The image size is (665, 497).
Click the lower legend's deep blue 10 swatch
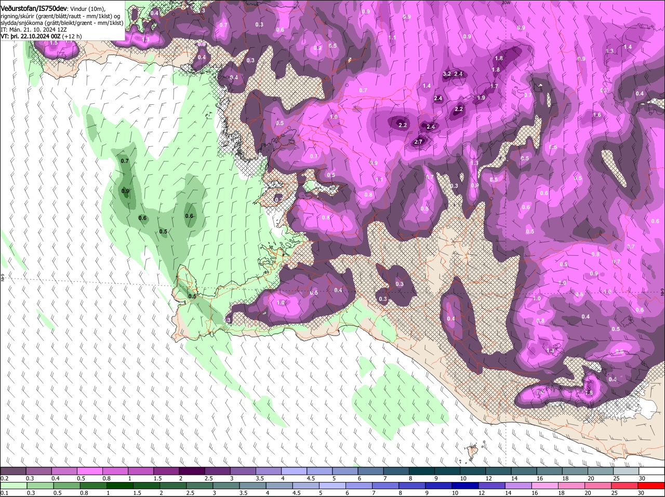(x=465, y=486)
